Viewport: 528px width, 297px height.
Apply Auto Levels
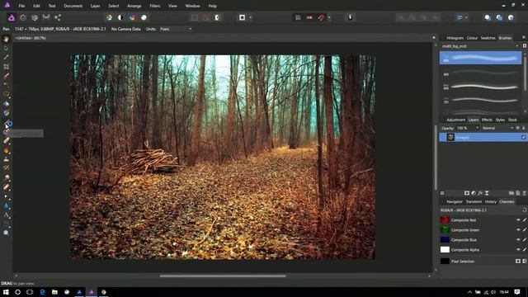(109, 17)
